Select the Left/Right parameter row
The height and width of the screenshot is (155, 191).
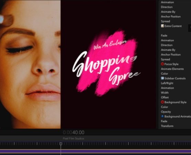click(167, 83)
